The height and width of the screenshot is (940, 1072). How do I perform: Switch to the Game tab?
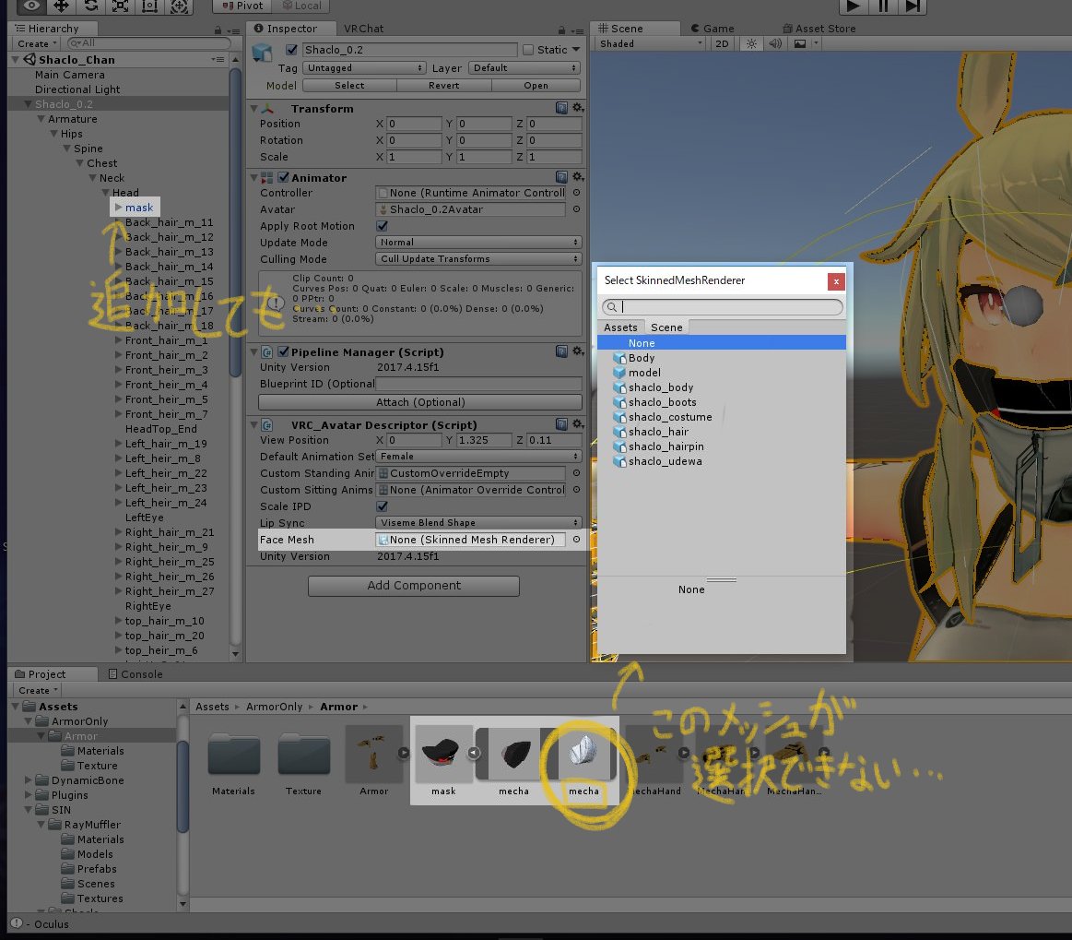[713, 29]
